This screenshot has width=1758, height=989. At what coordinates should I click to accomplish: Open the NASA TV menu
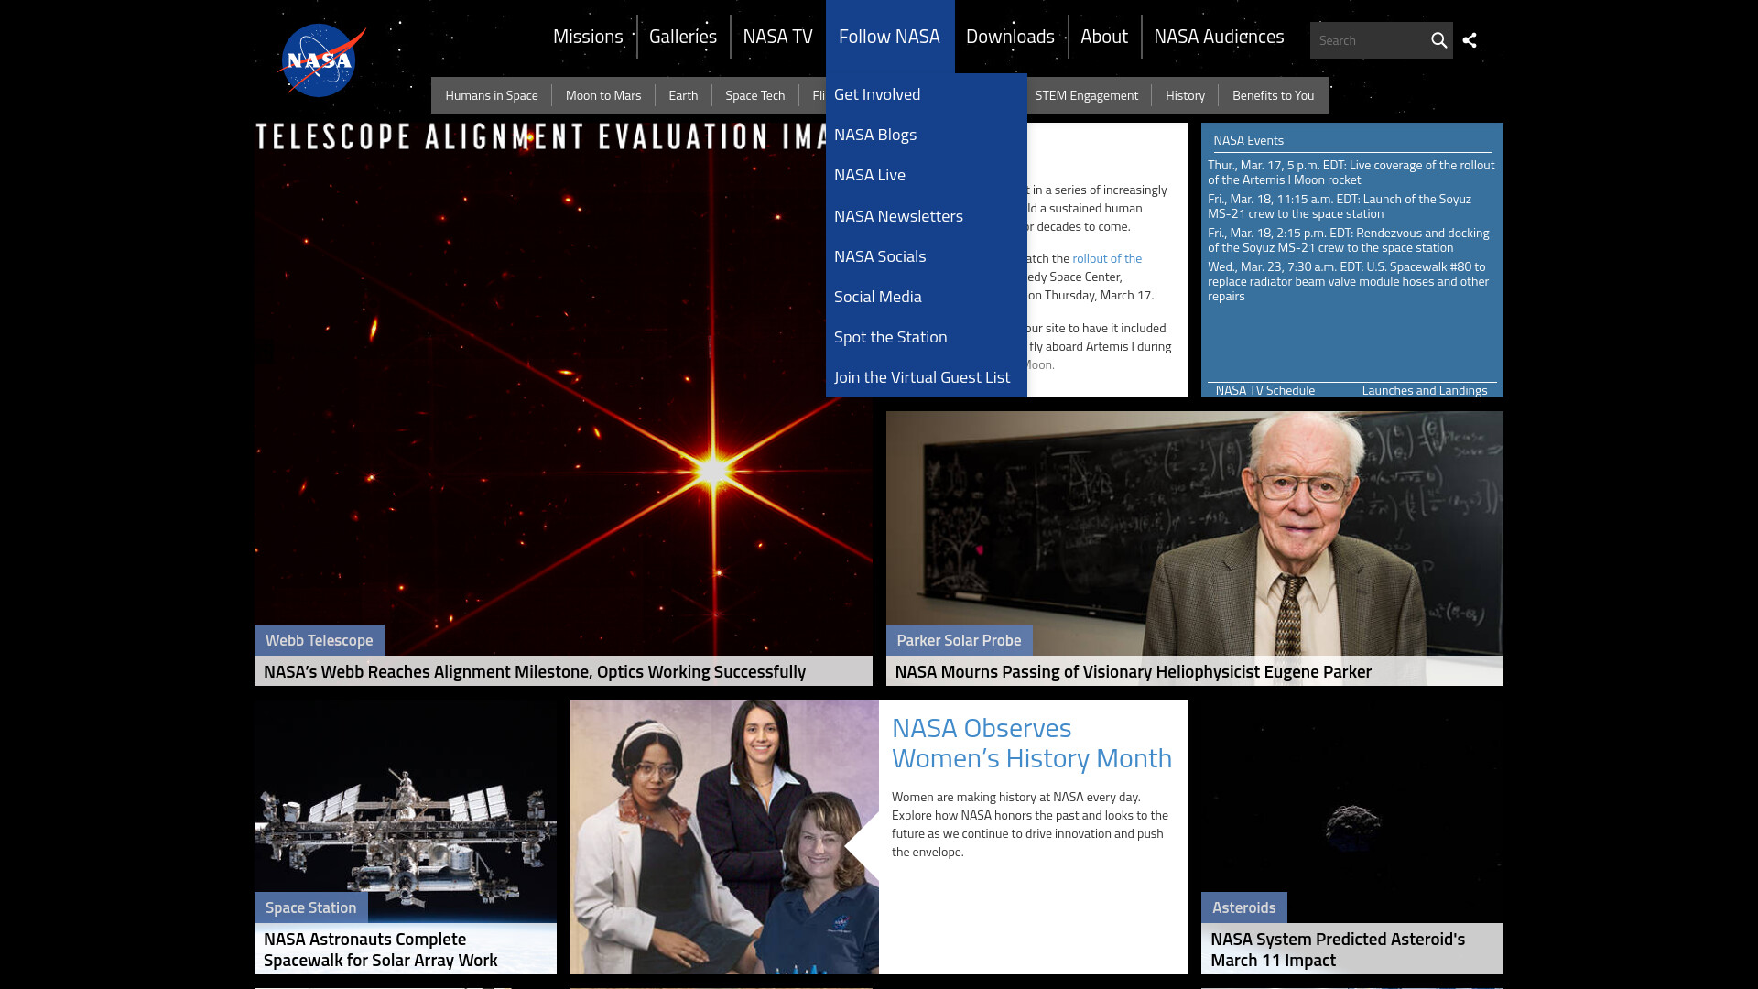click(x=777, y=37)
